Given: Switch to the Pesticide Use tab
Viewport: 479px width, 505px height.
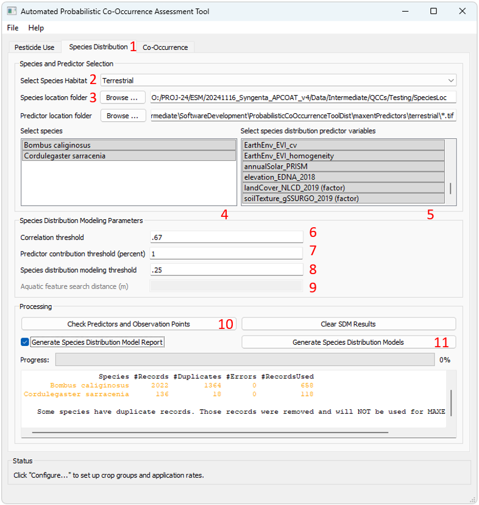Looking at the screenshot, I should (34, 48).
